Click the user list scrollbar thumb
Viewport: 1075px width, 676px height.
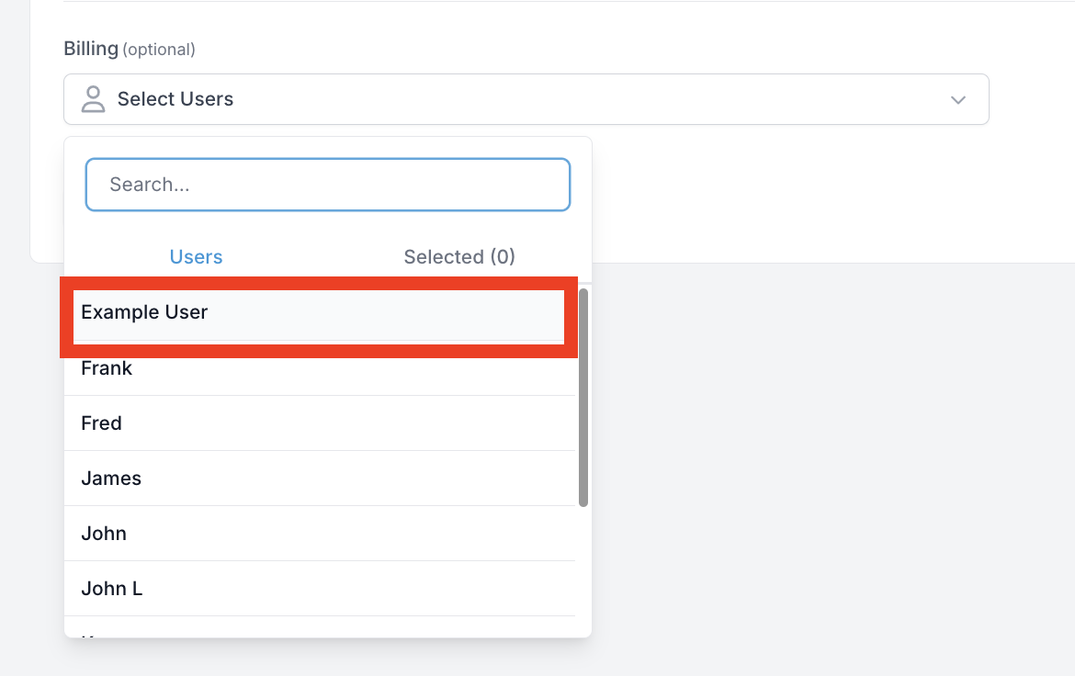[x=583, y=398]
